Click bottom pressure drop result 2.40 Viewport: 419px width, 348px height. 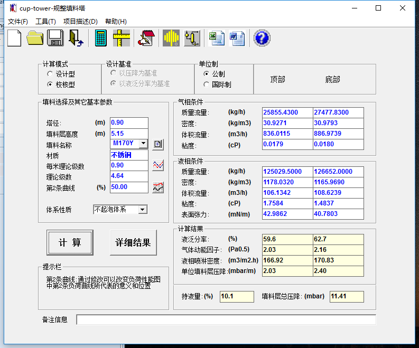click(x=338, y=271)
